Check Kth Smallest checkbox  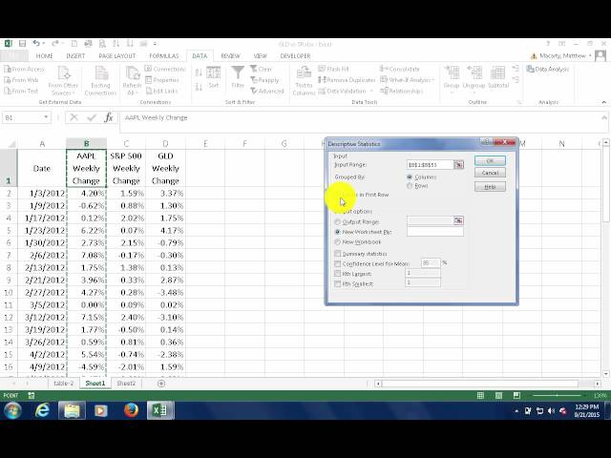coord(338,284)
